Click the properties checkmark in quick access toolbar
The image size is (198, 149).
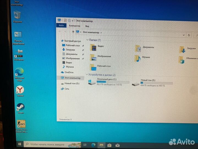tap(65, 20)
